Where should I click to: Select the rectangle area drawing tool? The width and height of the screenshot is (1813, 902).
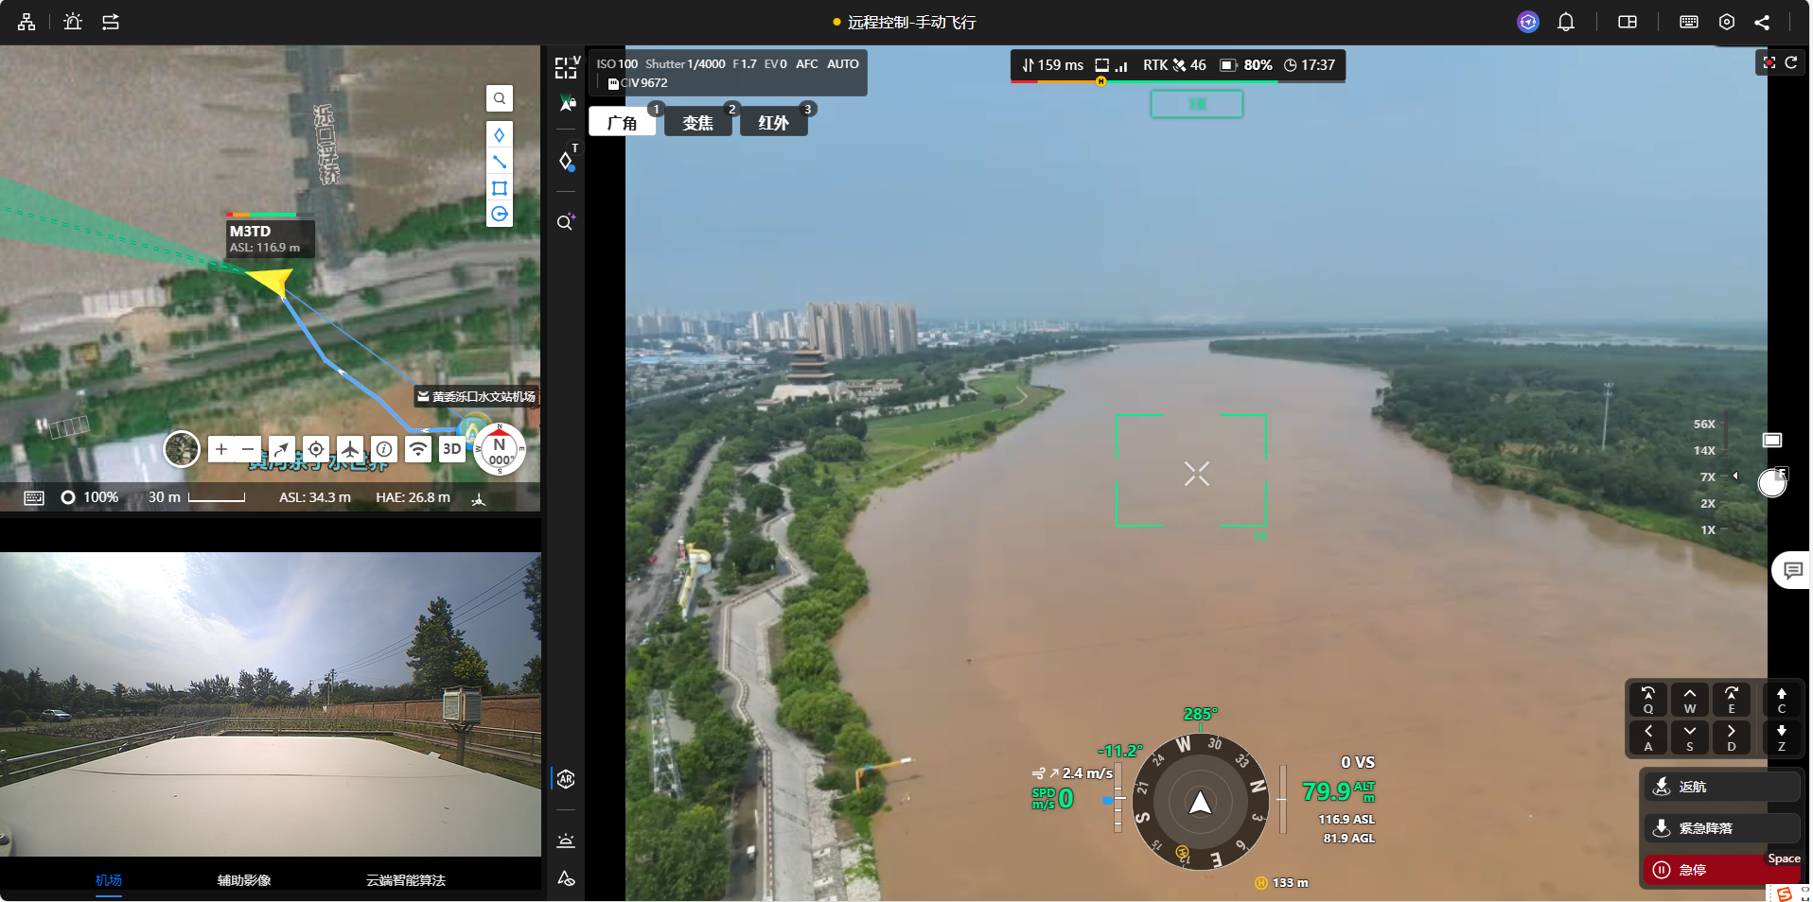[x=500, y=188]
